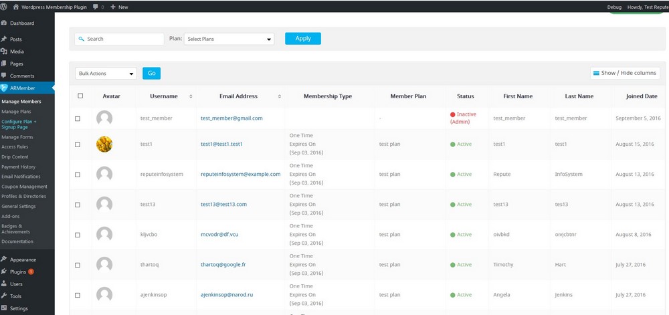Click the Apply filter button
Screen dimensions: 669x315
303,38
